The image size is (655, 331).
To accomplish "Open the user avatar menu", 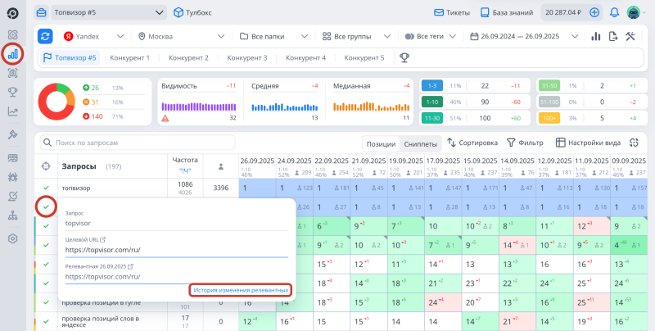I will 634,12.
